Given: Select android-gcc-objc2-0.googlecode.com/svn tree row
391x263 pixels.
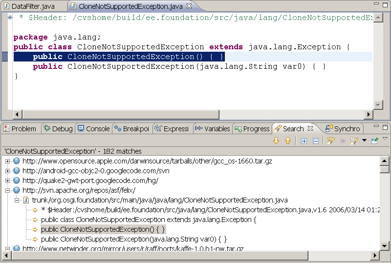Looking at the screenshot, I should click(x=96, y=171).
